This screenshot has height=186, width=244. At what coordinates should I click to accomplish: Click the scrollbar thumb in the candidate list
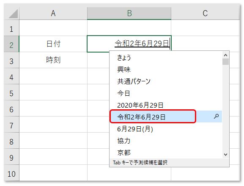[225, 61]
